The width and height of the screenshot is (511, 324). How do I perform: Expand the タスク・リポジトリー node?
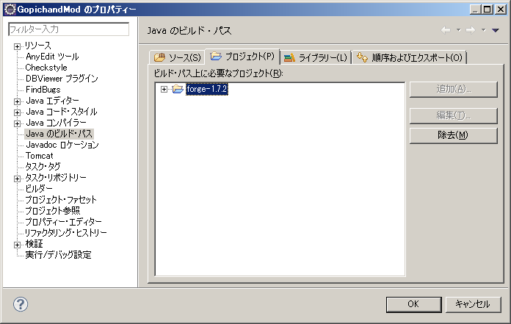click(x=18, y=179)
